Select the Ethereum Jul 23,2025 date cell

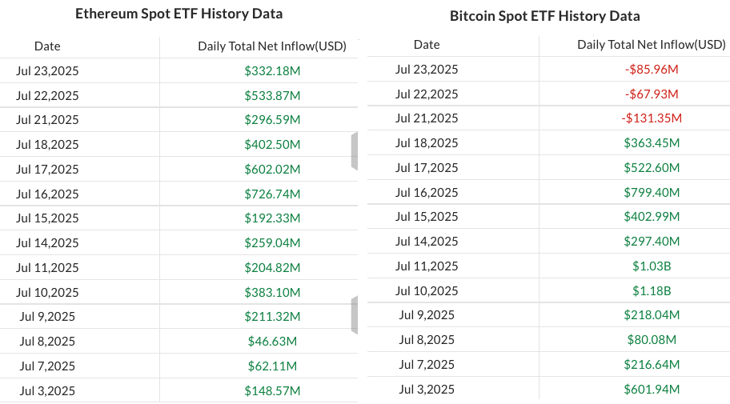(x=47, y=71)
